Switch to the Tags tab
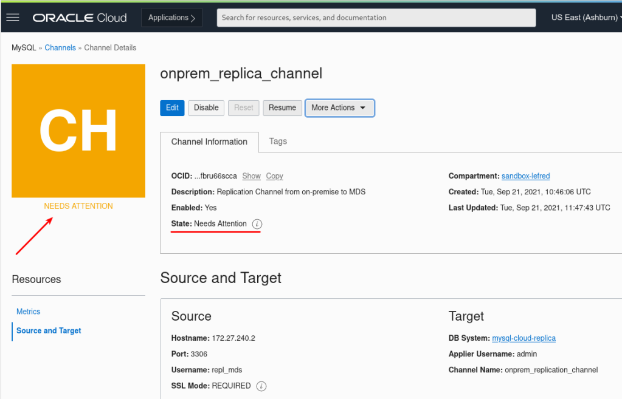The width and height of the screenshot is (622, 399). point(278,142)
